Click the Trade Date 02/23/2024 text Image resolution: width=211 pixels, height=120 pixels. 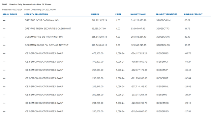pyautogui.click(x=12, y=10)
